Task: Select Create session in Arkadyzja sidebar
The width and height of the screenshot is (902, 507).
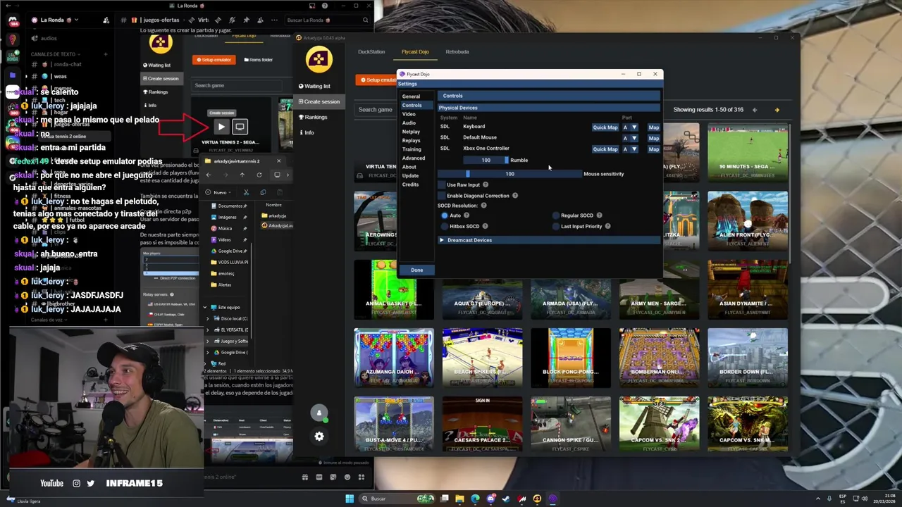Action: click(319, 101)
